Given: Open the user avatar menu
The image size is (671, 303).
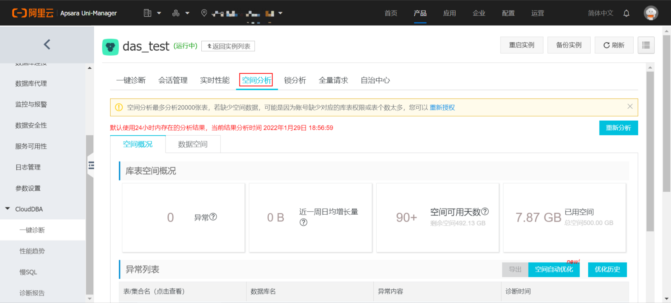Looking at the screenshot, I should tap(651, 13).
